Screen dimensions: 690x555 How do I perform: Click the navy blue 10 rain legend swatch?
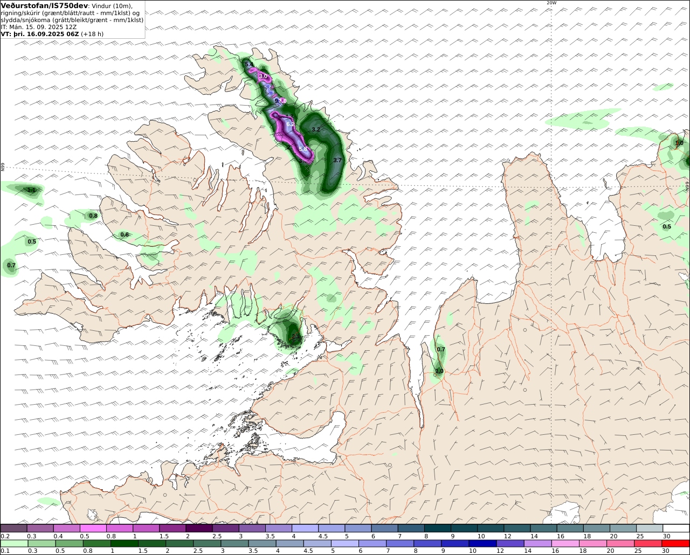[x=482, y=543]
